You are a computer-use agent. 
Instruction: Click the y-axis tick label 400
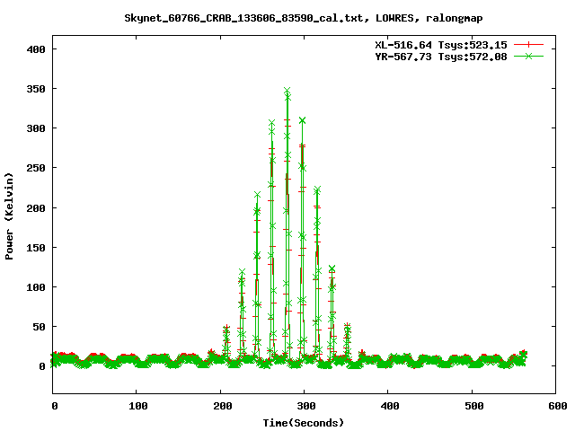click(x=36, y=49)
